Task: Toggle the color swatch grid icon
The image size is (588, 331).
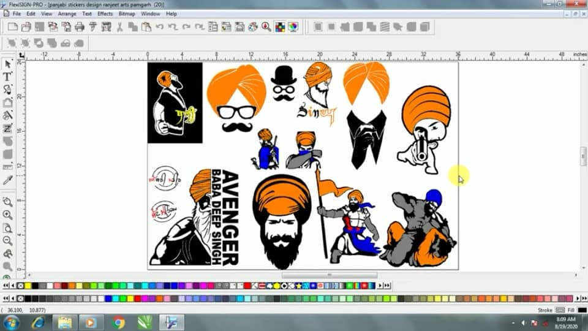Action: (x=280, y=26)
